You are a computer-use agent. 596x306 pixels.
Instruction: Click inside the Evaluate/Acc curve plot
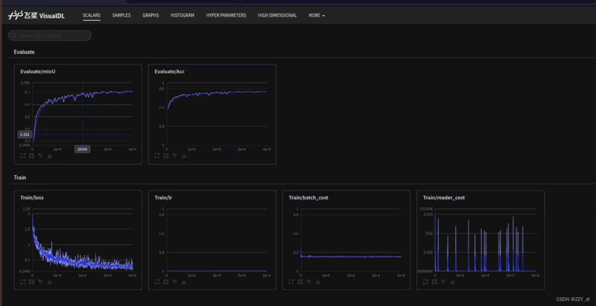[x=217, y=114]
